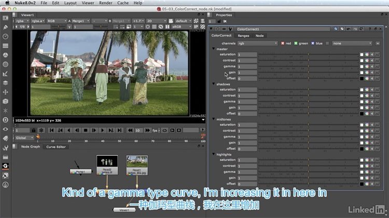The width and height of the screenshot is (389, 218).
Task: Open the Draw nodes toolbar icon
Action: tap(5, 26)
